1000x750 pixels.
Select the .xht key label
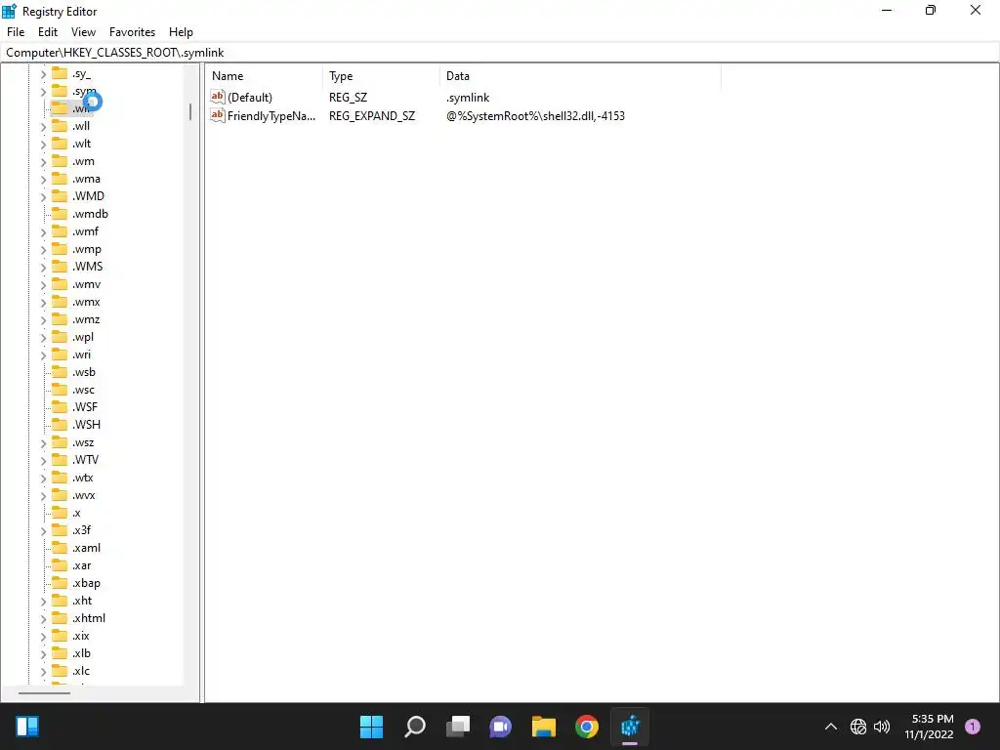[82, 601]
